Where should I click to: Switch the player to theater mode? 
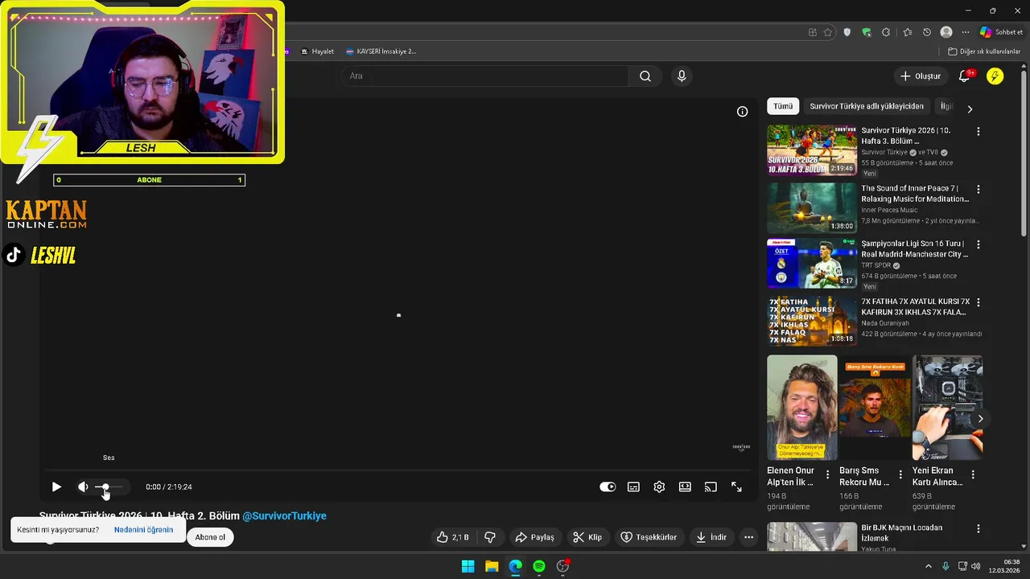click(x=685, y=487)
